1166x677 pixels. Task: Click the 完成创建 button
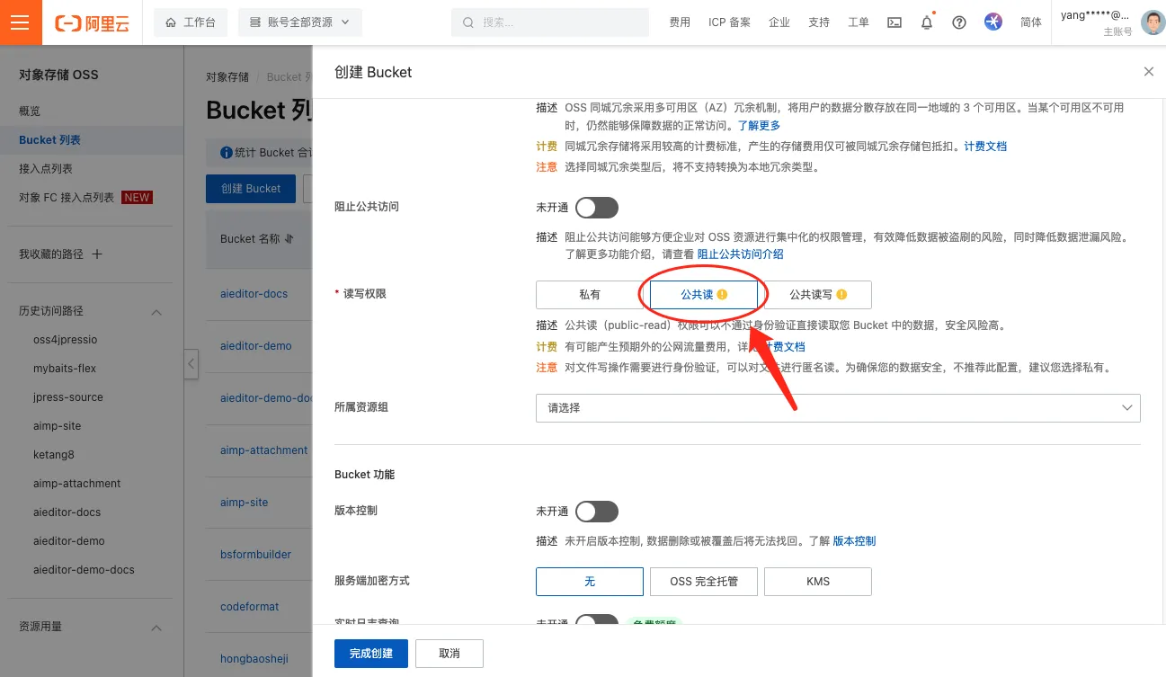point(370,654)
